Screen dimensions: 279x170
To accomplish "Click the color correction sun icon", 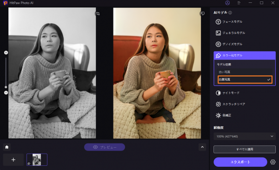I will (218, 115).
